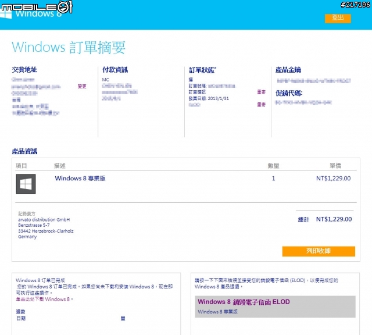Click the 項目 column header
Screen dimensions: 372x335
pyautogui.click(x=22, y=166)
